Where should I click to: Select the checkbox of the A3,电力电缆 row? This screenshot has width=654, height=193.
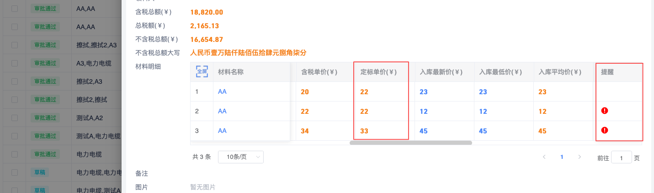15,63
